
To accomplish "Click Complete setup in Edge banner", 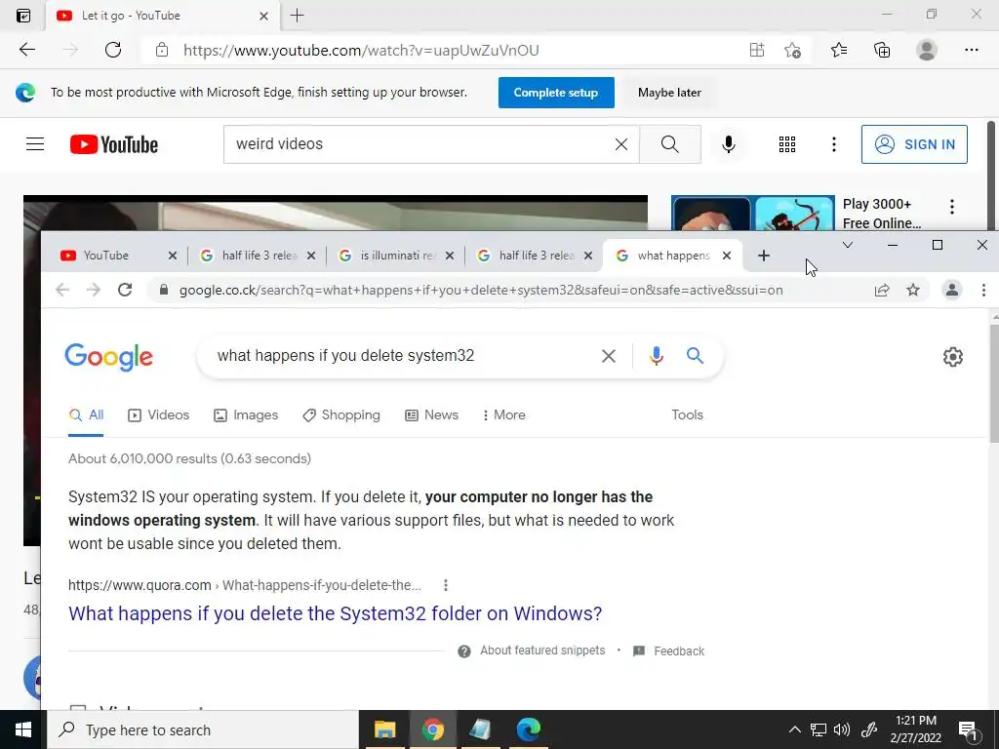I will point(555,93).
